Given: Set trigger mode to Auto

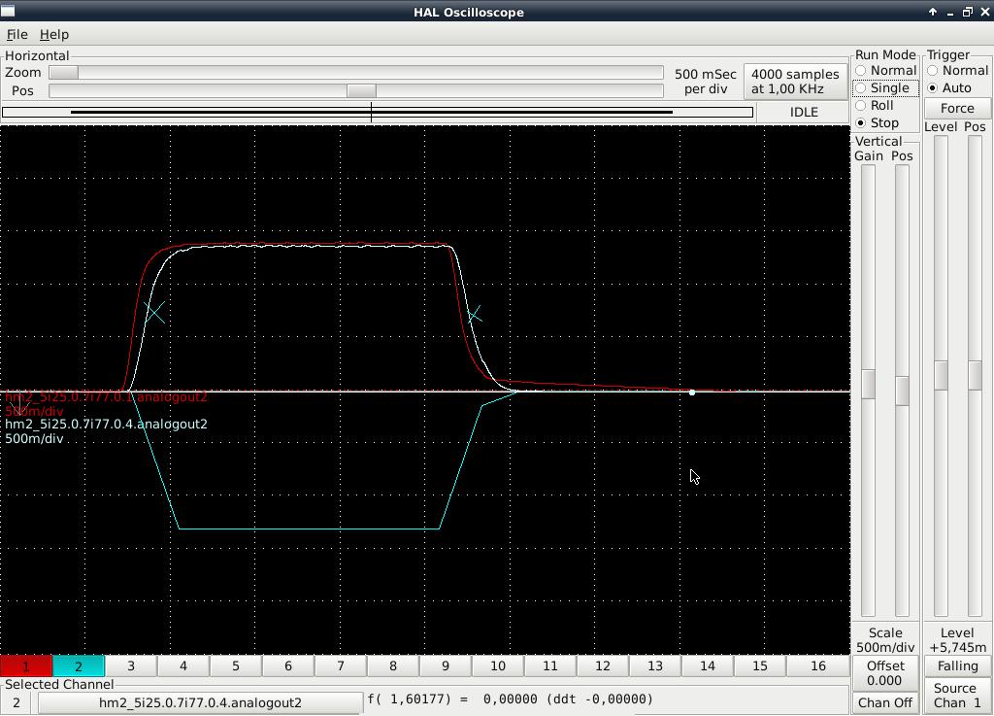Looking at the screenshot, I should click(949, 88).
